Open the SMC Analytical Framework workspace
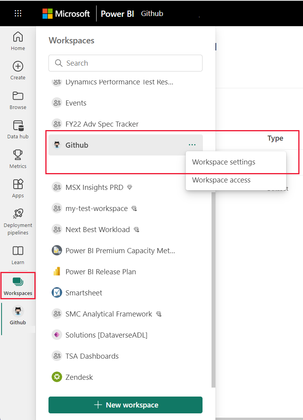This screenshot has width=303, height=420. tap(126, 314)
